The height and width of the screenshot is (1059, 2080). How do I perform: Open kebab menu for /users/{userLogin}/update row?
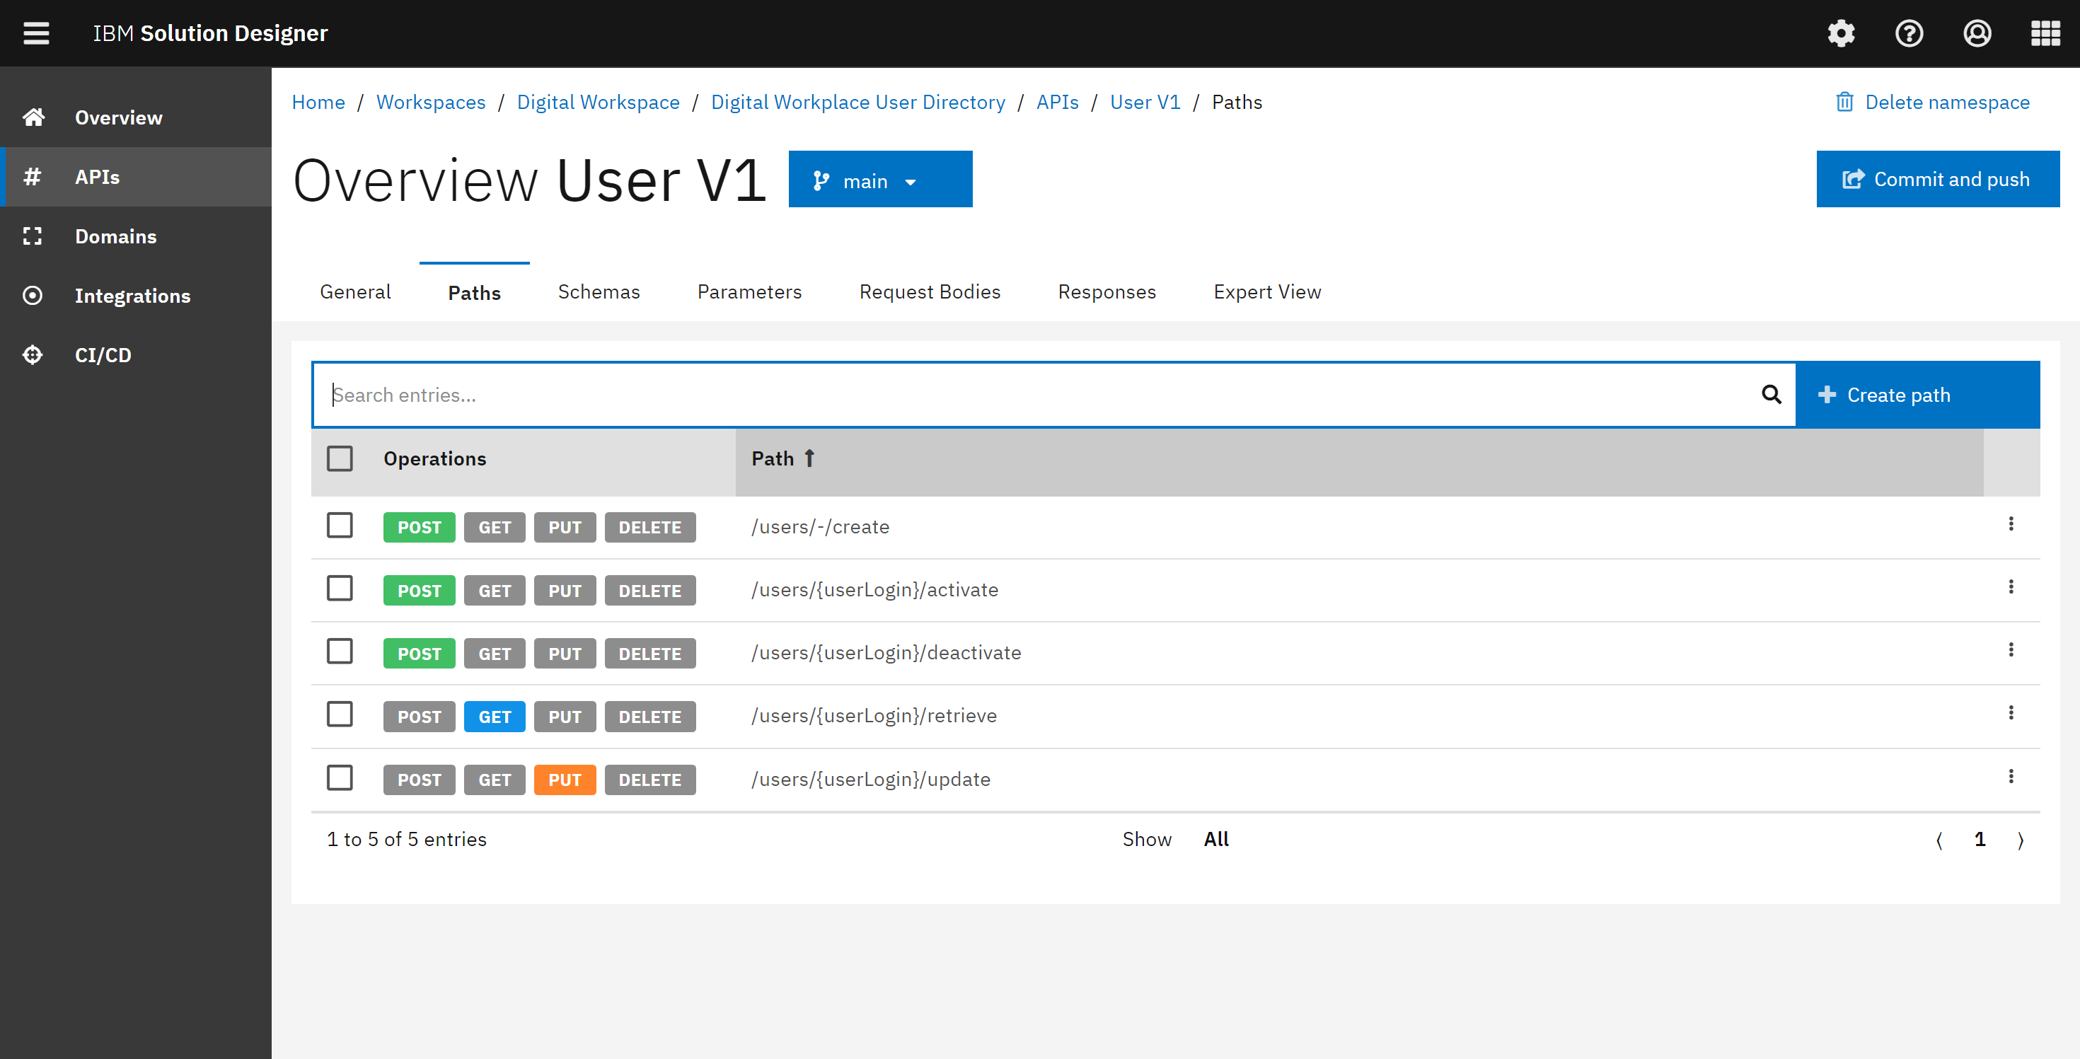click(x=2011, y=777)
